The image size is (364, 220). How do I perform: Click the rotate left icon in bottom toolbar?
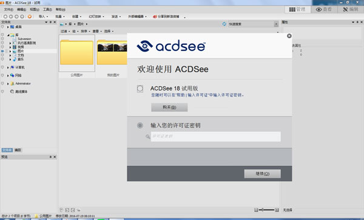(x=67, y=210)
